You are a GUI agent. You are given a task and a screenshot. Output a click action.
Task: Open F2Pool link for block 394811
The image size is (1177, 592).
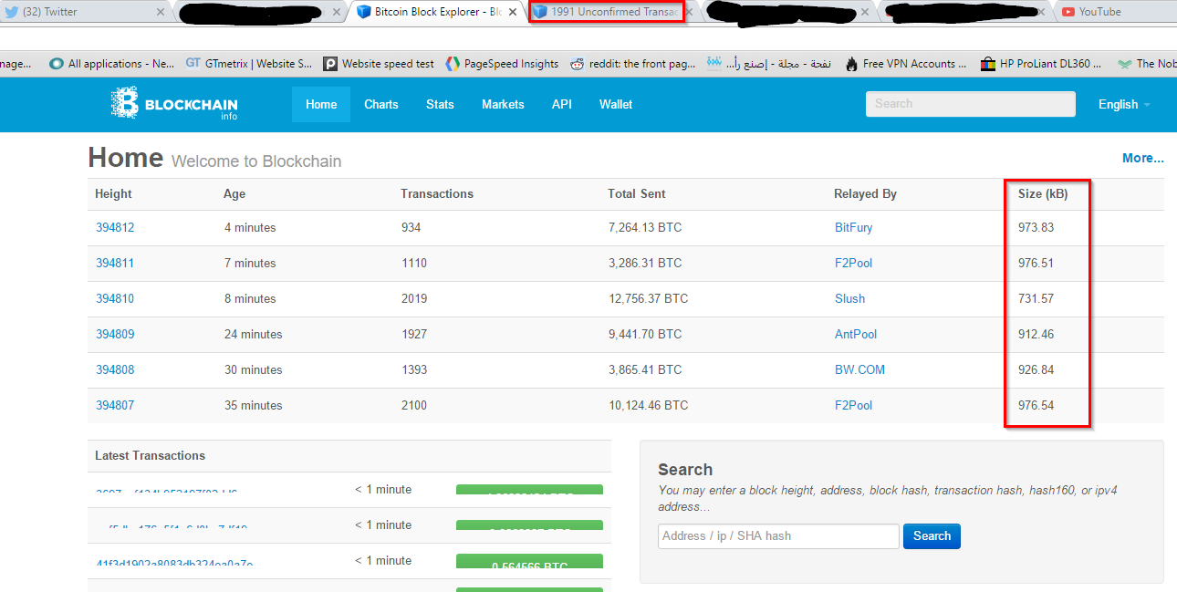point(854,263)
